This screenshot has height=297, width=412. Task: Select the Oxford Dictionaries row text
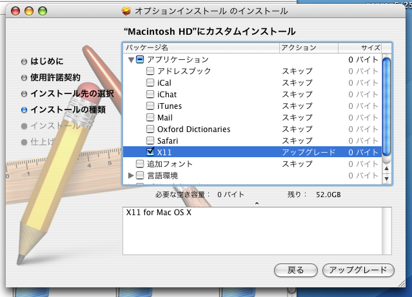pyautogui.click(x=194, y=129)
